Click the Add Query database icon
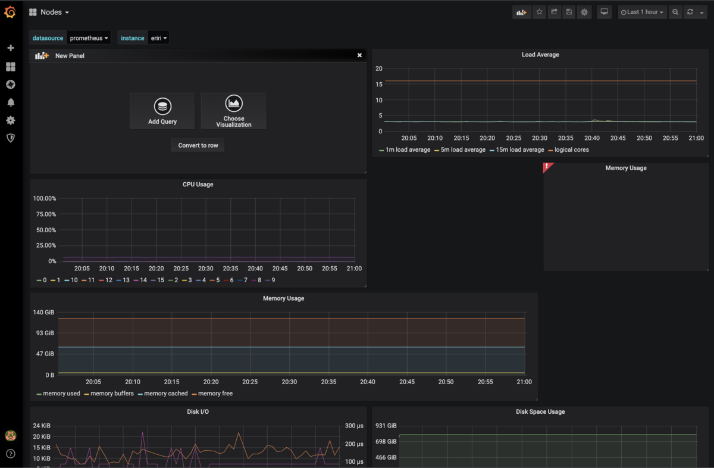 coord(162,107)
